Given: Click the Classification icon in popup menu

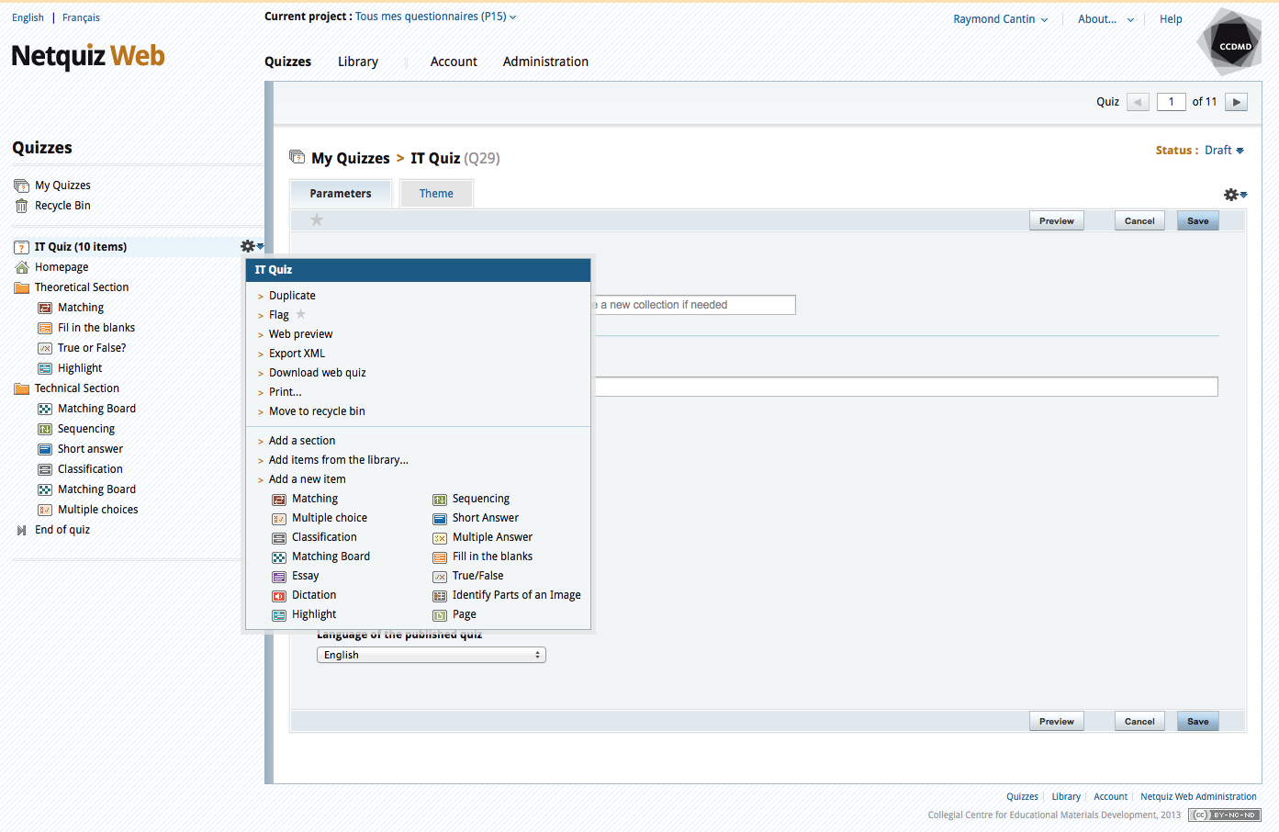Looking at the screenshot, I should pyautogui.click(x=279, y=538).
